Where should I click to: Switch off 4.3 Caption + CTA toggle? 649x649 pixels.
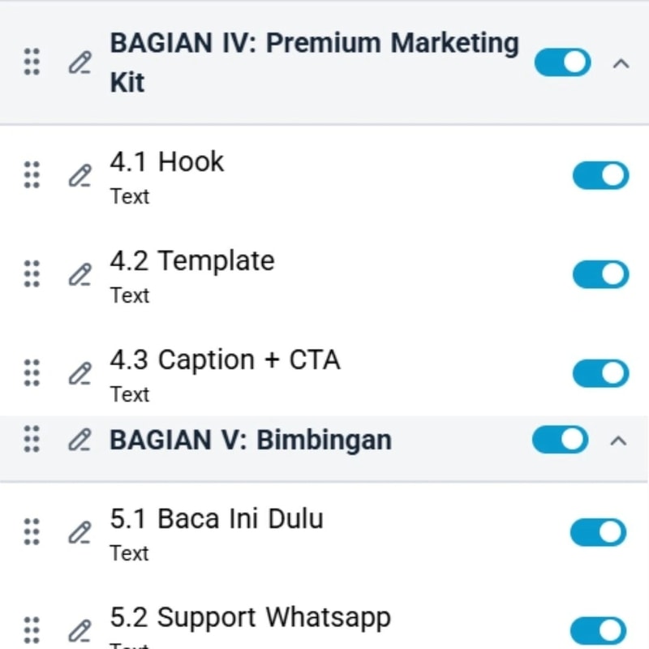click(600, 373)
